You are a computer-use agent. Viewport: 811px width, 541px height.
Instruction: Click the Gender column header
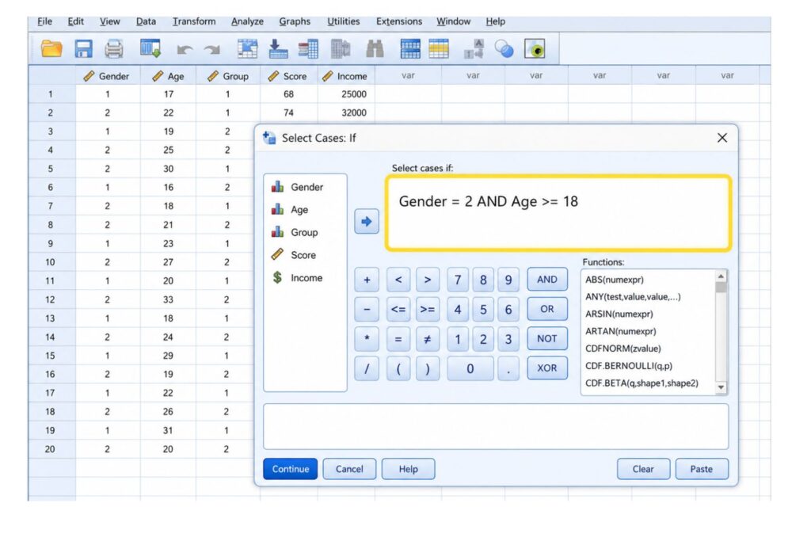(108, 76)
